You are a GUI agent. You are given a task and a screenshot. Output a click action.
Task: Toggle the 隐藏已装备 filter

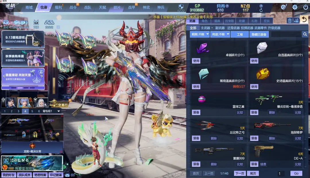259,34
